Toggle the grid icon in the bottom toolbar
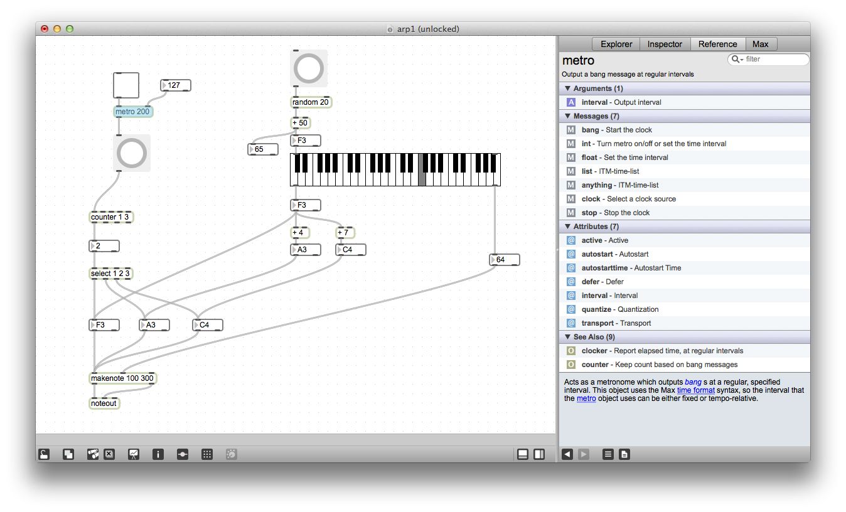 (207, 454)
